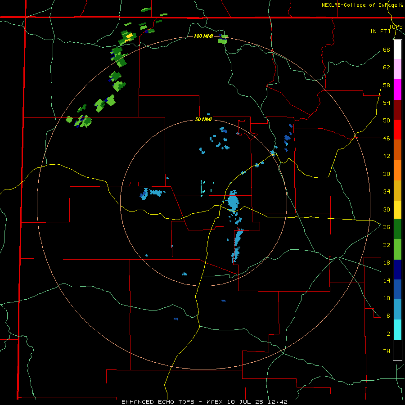Select the light pink legend color block

pyautogui.click(x=397, y=69)
